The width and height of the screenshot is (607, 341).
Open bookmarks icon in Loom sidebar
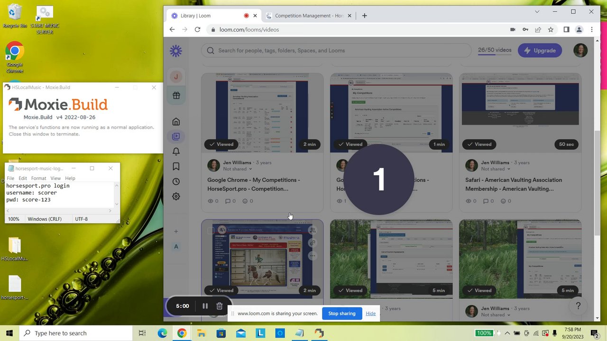click(176, 166)
